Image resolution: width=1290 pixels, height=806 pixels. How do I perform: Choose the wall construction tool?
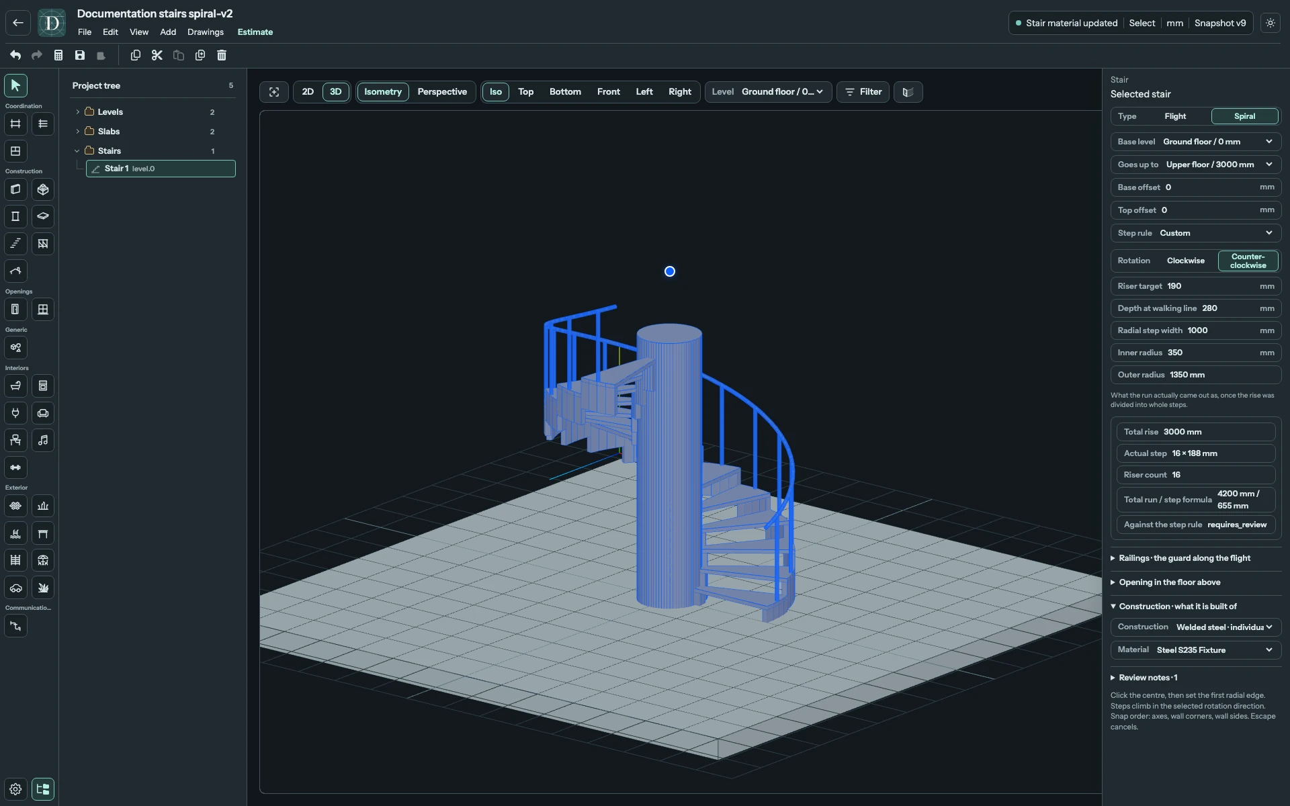pos(15,189)
